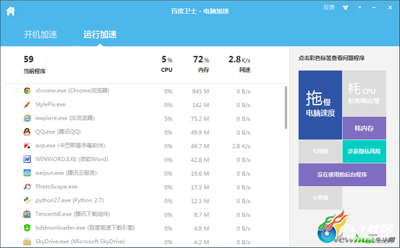Select the Tencentdl.exe (腾讯下载组件) process name

click(x=73, y=214)
